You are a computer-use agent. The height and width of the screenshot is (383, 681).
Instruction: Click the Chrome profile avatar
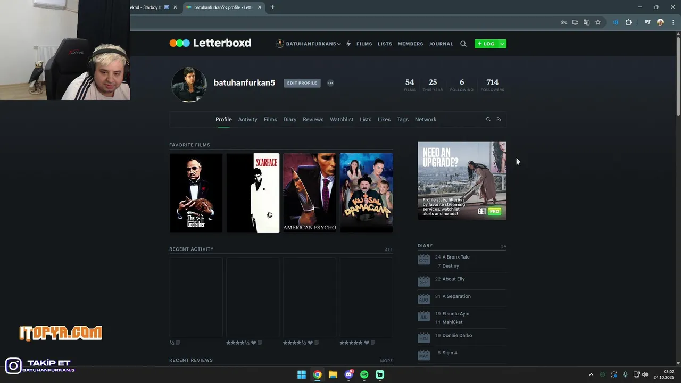660,22
